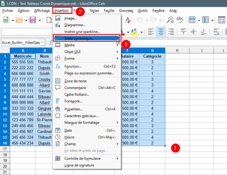Toggle wrap text icon
This screenshot has height=175, width=227.
point(216,32)
